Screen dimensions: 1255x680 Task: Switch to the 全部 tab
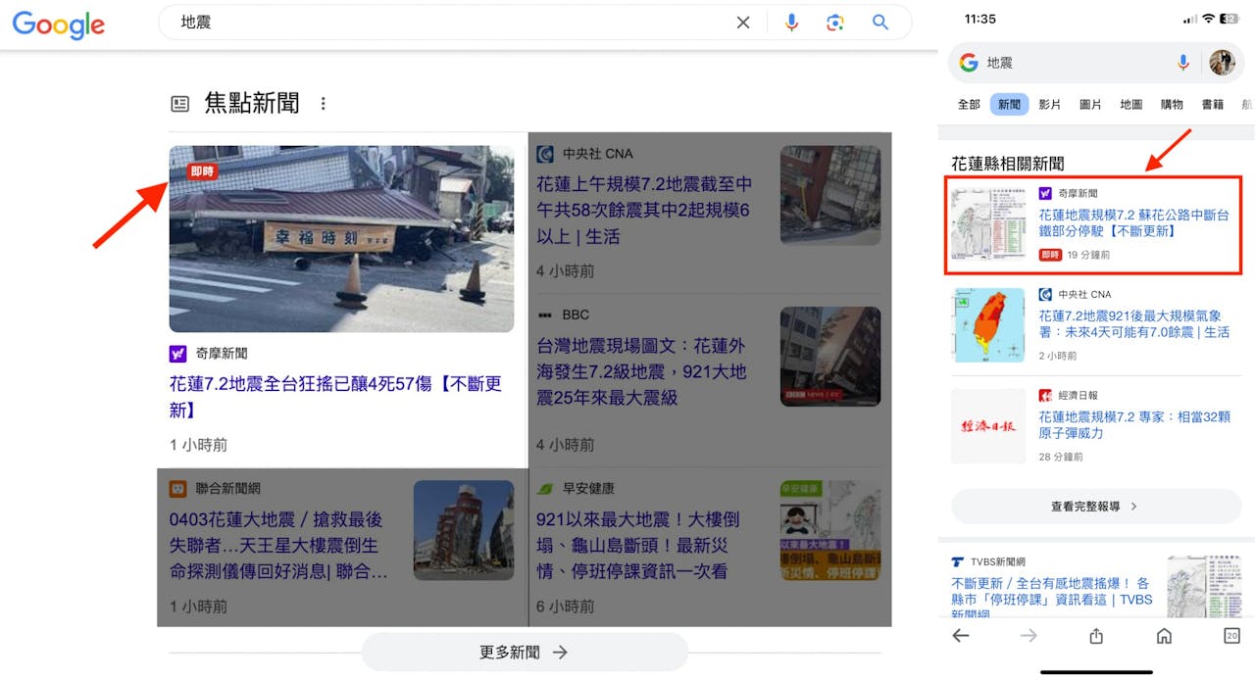[x=969, y=104]
